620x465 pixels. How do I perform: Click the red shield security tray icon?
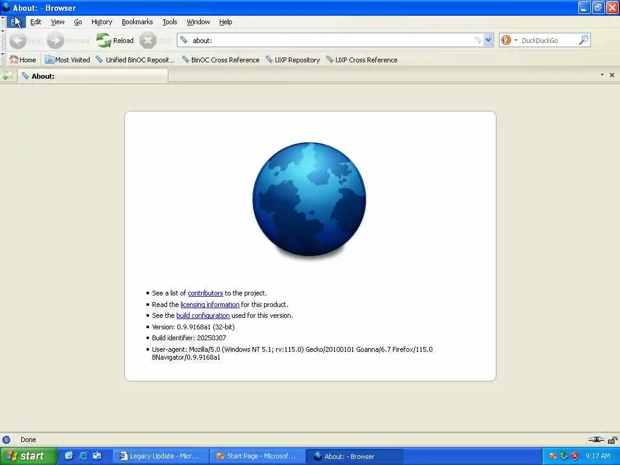pos(575,456)
